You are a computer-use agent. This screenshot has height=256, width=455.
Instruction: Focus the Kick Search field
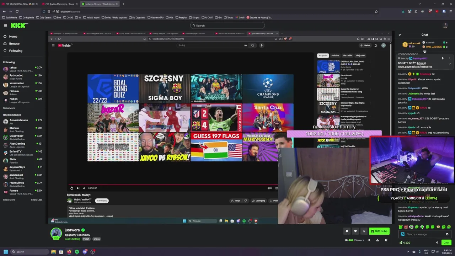point(227,26)
